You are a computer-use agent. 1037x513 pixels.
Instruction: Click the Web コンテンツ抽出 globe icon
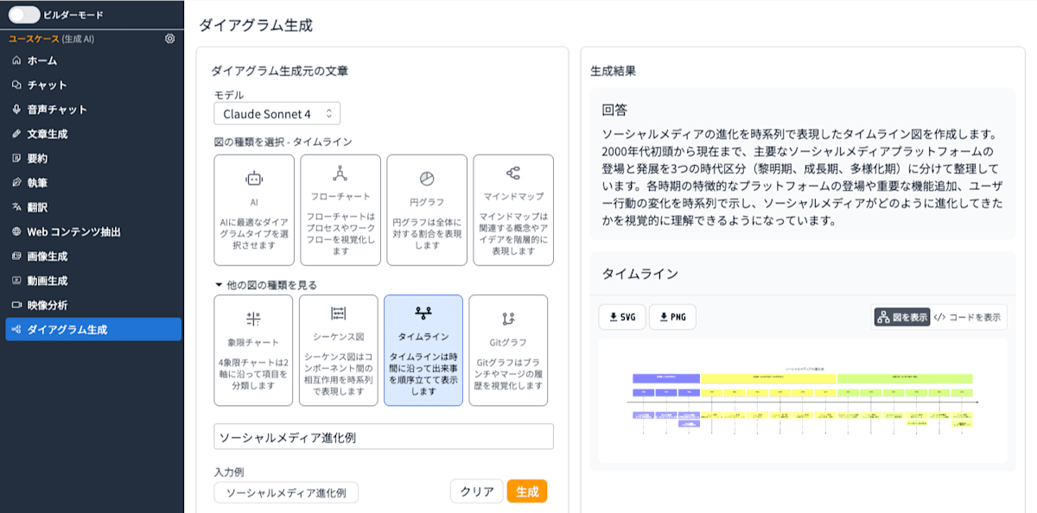pos(16,231)
